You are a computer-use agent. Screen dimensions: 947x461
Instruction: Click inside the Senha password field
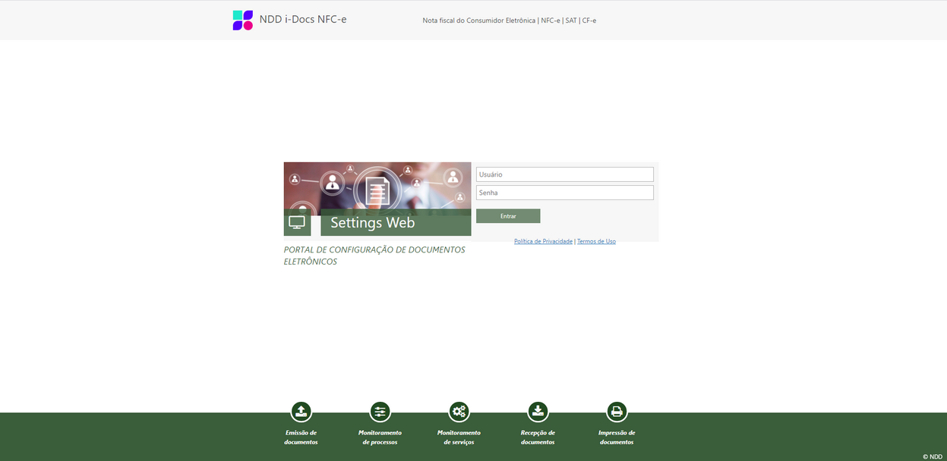(563, 192)
